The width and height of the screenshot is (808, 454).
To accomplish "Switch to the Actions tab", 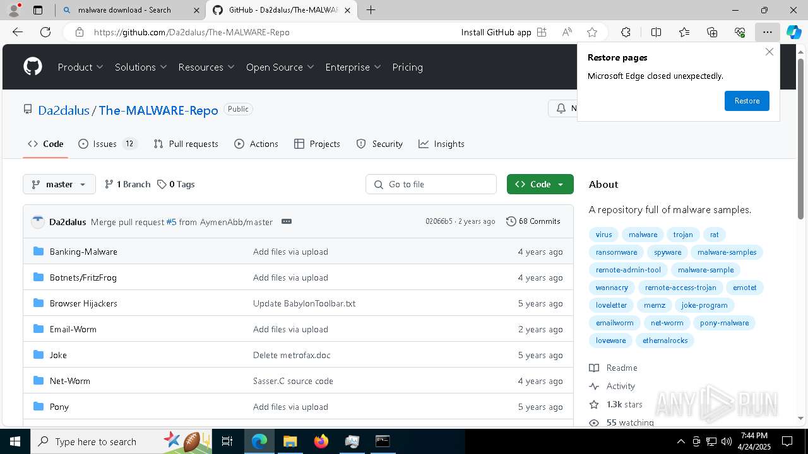I will click(256, 144).
